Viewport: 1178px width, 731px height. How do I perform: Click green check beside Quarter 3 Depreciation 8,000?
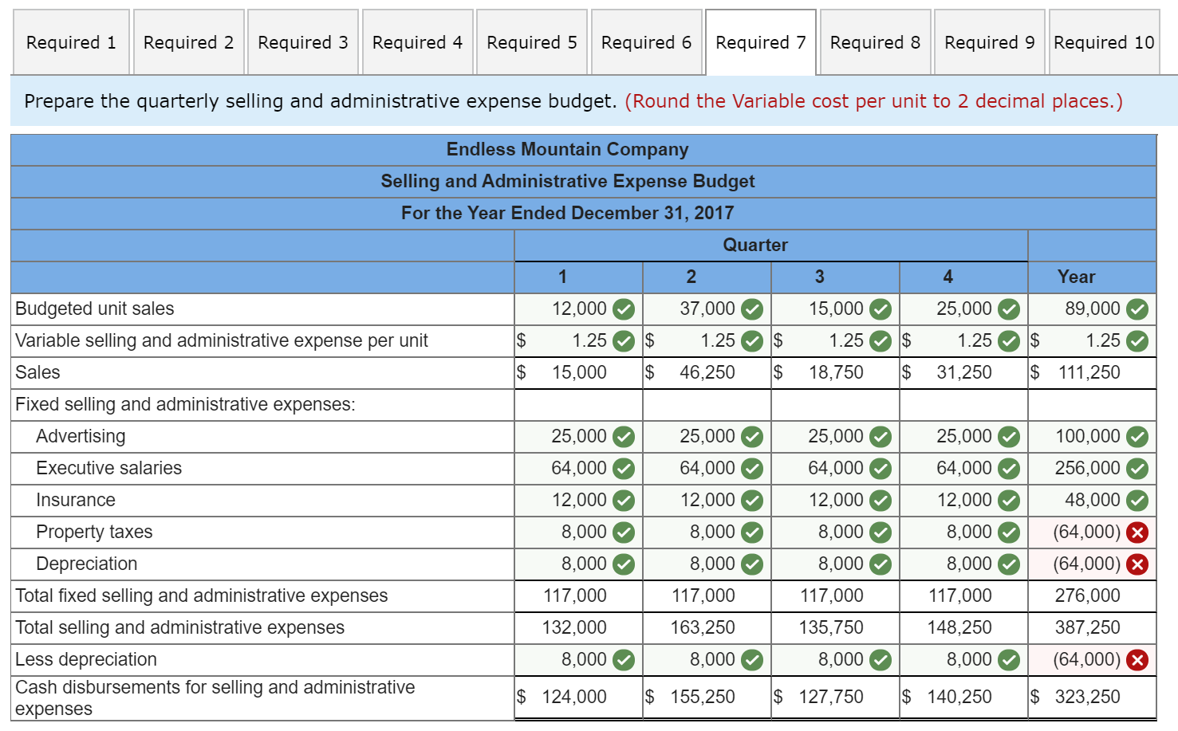coord(881,564)
